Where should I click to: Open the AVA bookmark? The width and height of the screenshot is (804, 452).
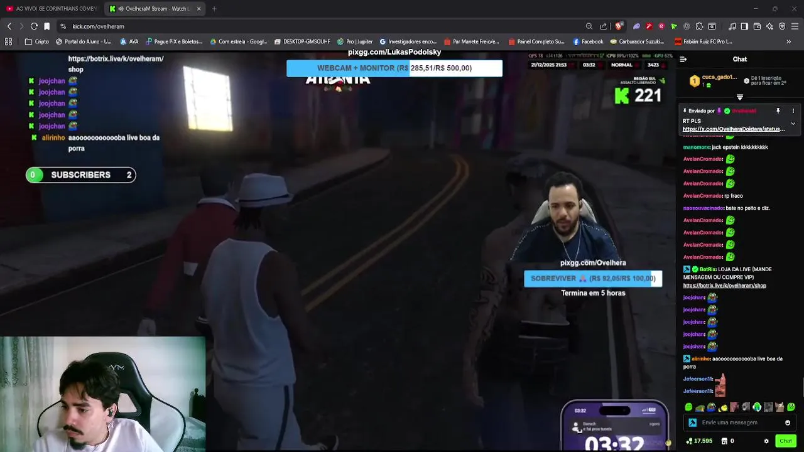129,41
